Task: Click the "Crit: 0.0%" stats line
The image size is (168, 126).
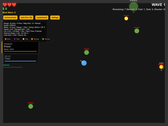Action: tap(23, 31)
